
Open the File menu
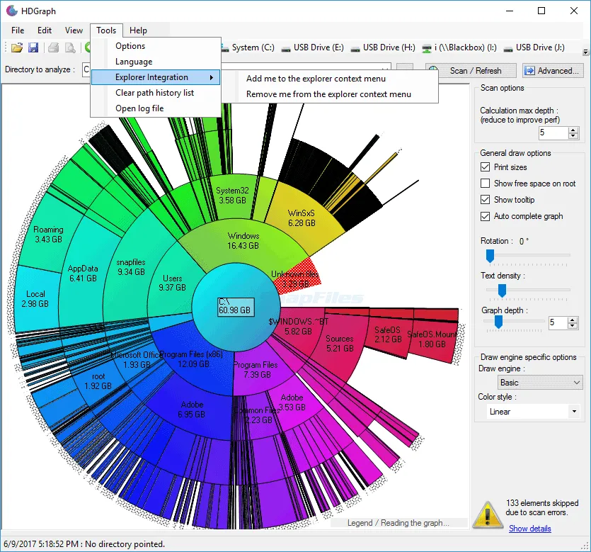(18, 30)
